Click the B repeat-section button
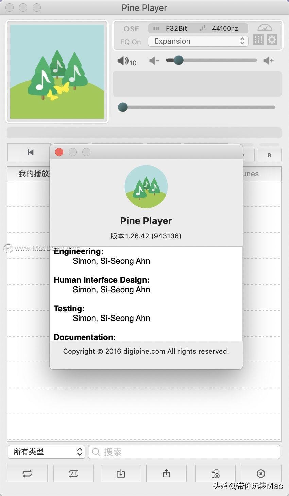Viewport: 289px width, 496px height. pyautogui.click(x=269, y=155)
